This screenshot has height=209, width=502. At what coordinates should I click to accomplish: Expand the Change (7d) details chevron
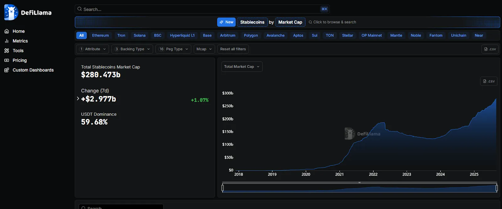coord(78,99)
